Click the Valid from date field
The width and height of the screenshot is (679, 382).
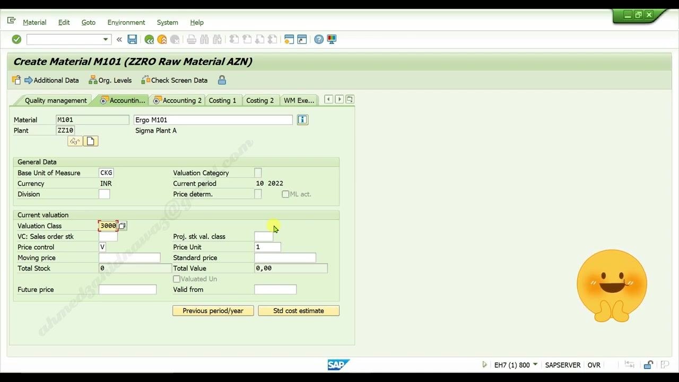pos(275,290)
